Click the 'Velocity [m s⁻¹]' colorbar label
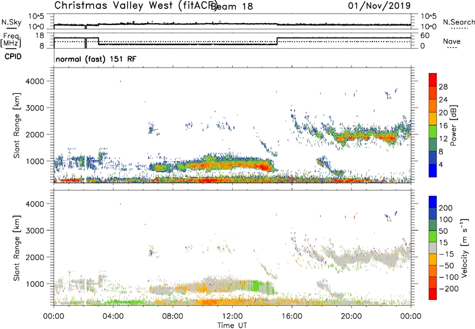Viewport: 475px width, 329px height. click(464, 248)
